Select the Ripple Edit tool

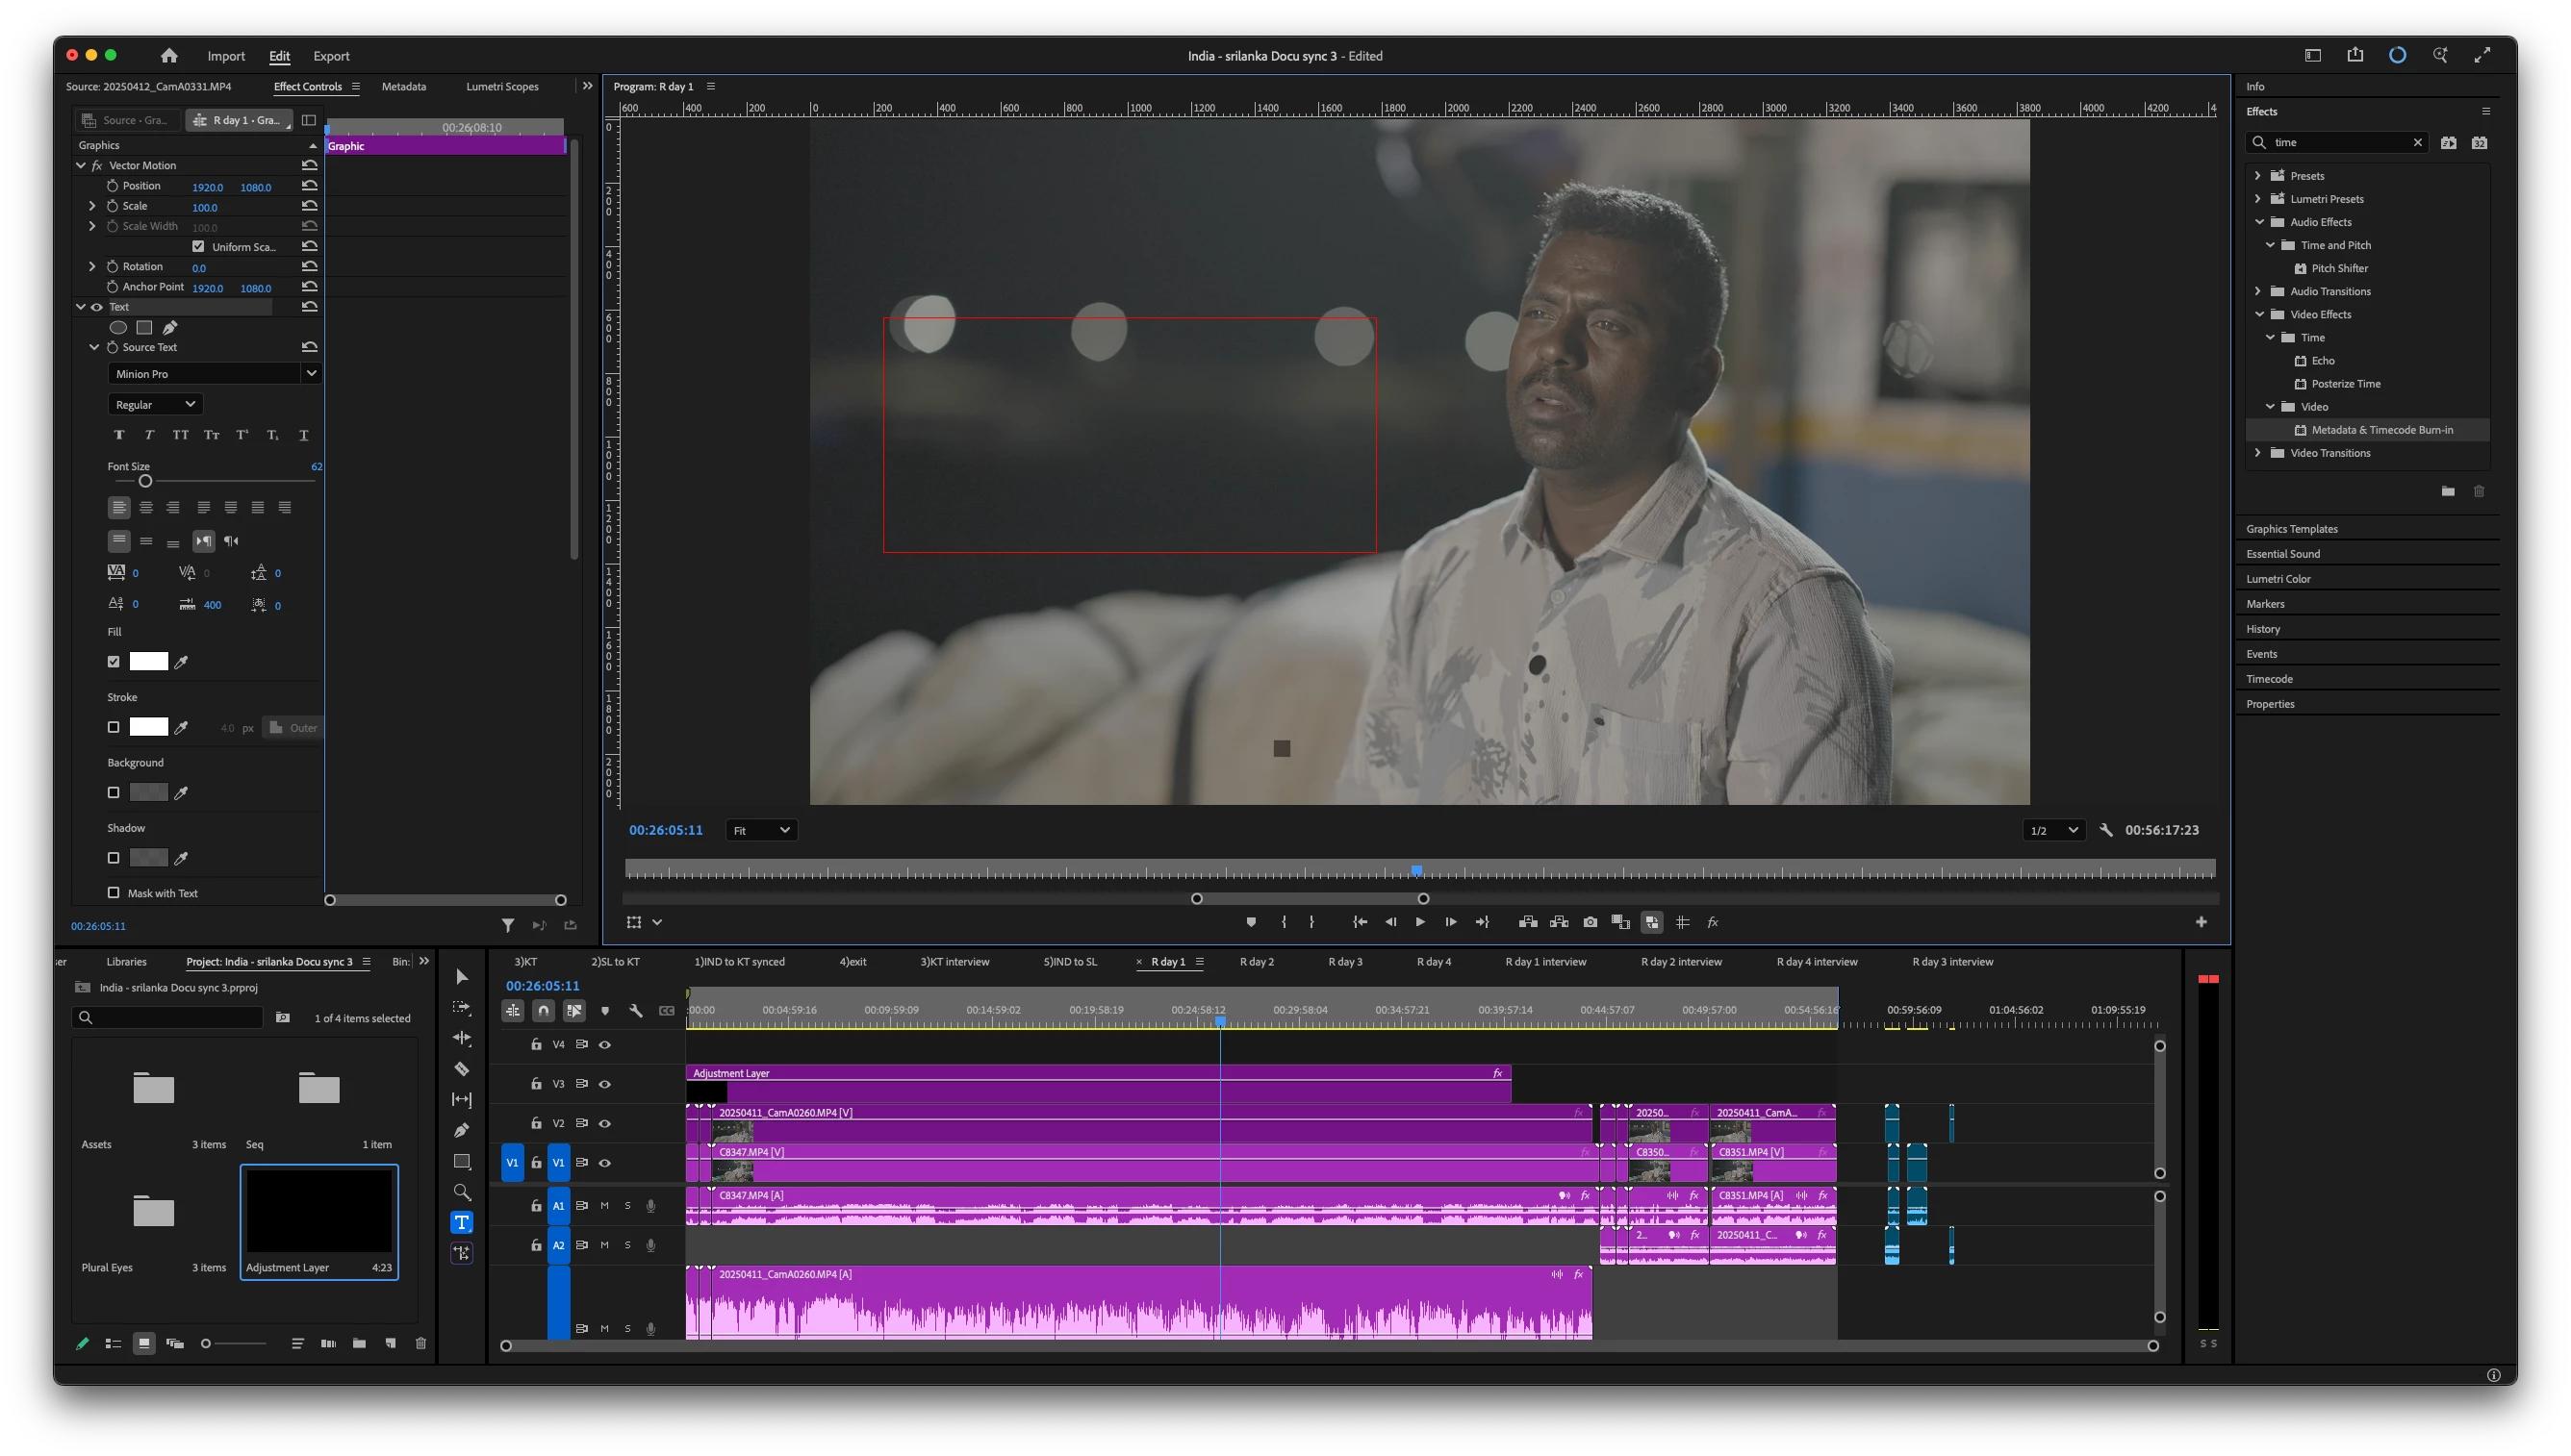[x=461, y=1038]
